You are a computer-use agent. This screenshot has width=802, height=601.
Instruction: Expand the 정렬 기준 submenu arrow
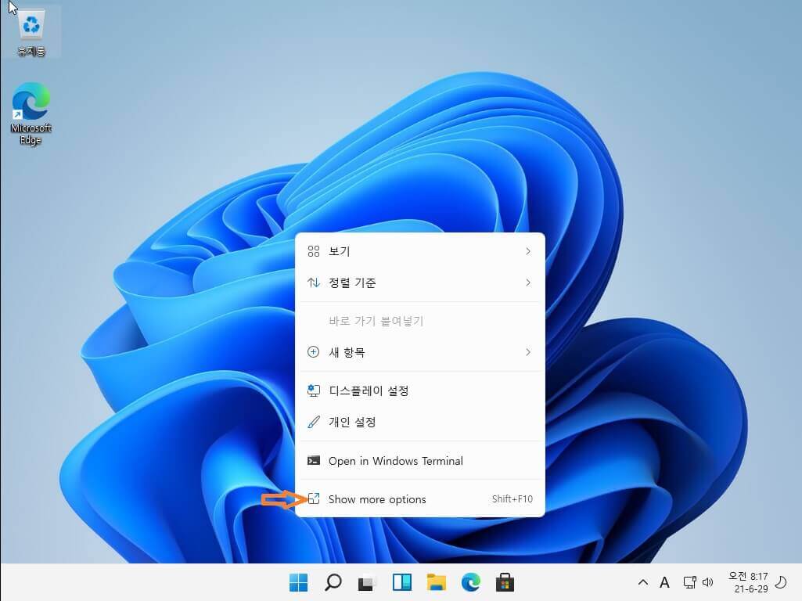coord(528,283)
